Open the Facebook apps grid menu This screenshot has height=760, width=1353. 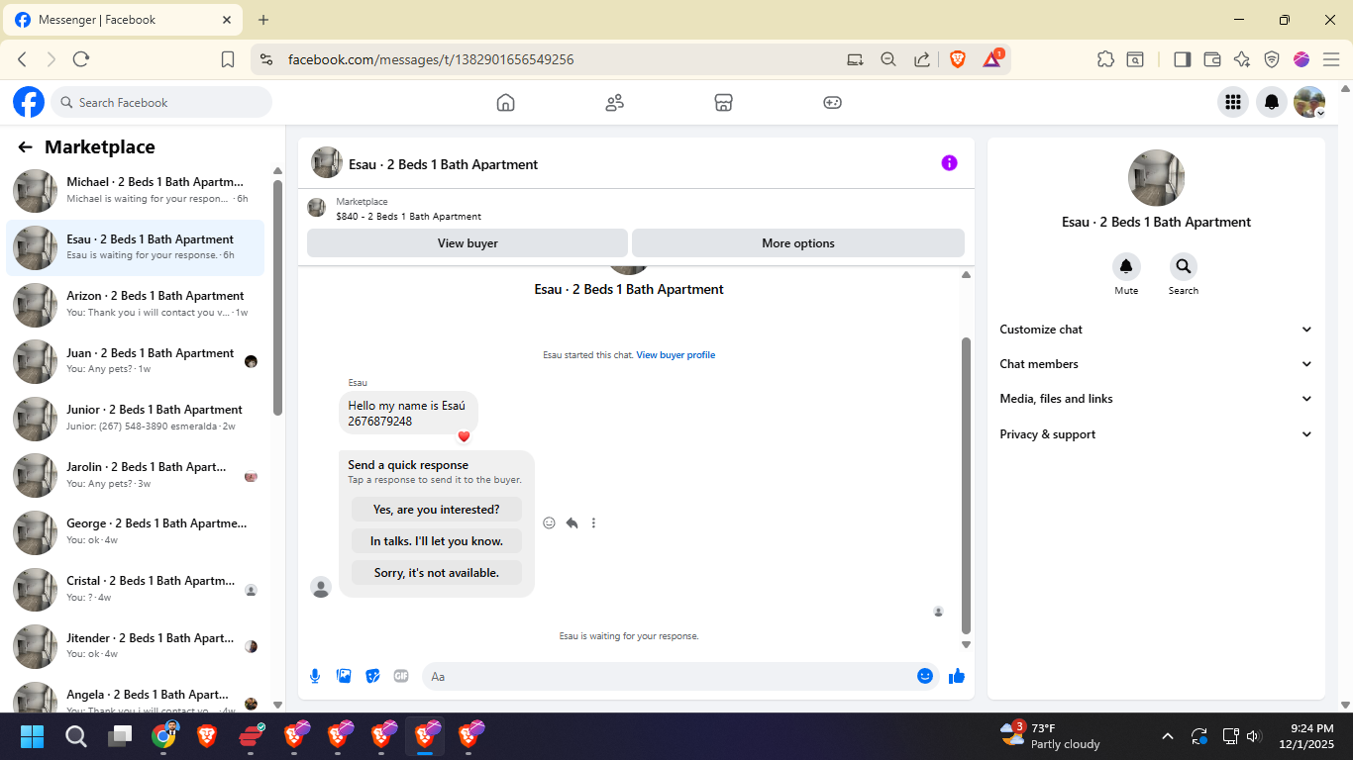1233,102
